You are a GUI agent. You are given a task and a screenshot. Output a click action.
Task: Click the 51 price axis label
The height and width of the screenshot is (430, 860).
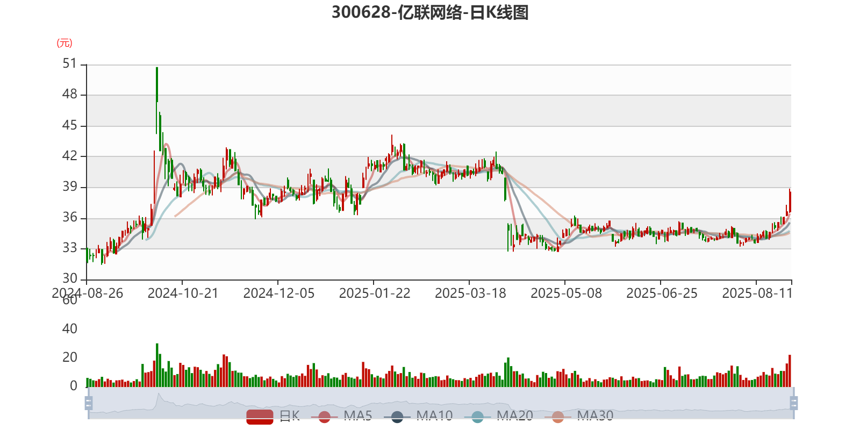[70, 64]
